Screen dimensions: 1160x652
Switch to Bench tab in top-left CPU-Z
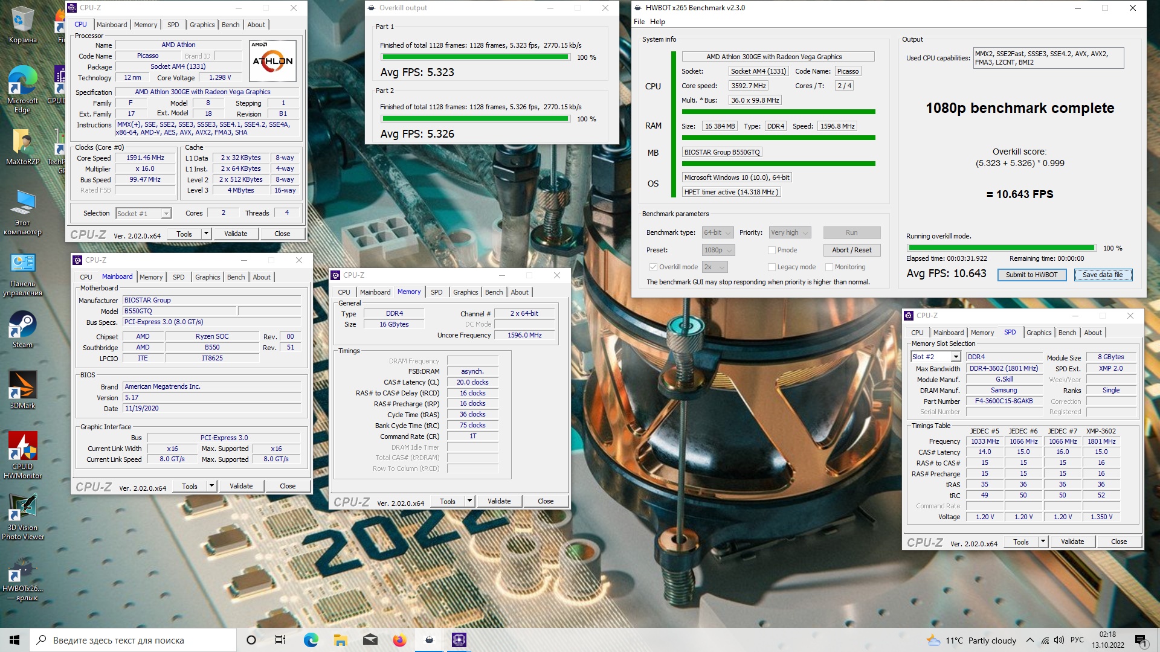pos(230,25)
